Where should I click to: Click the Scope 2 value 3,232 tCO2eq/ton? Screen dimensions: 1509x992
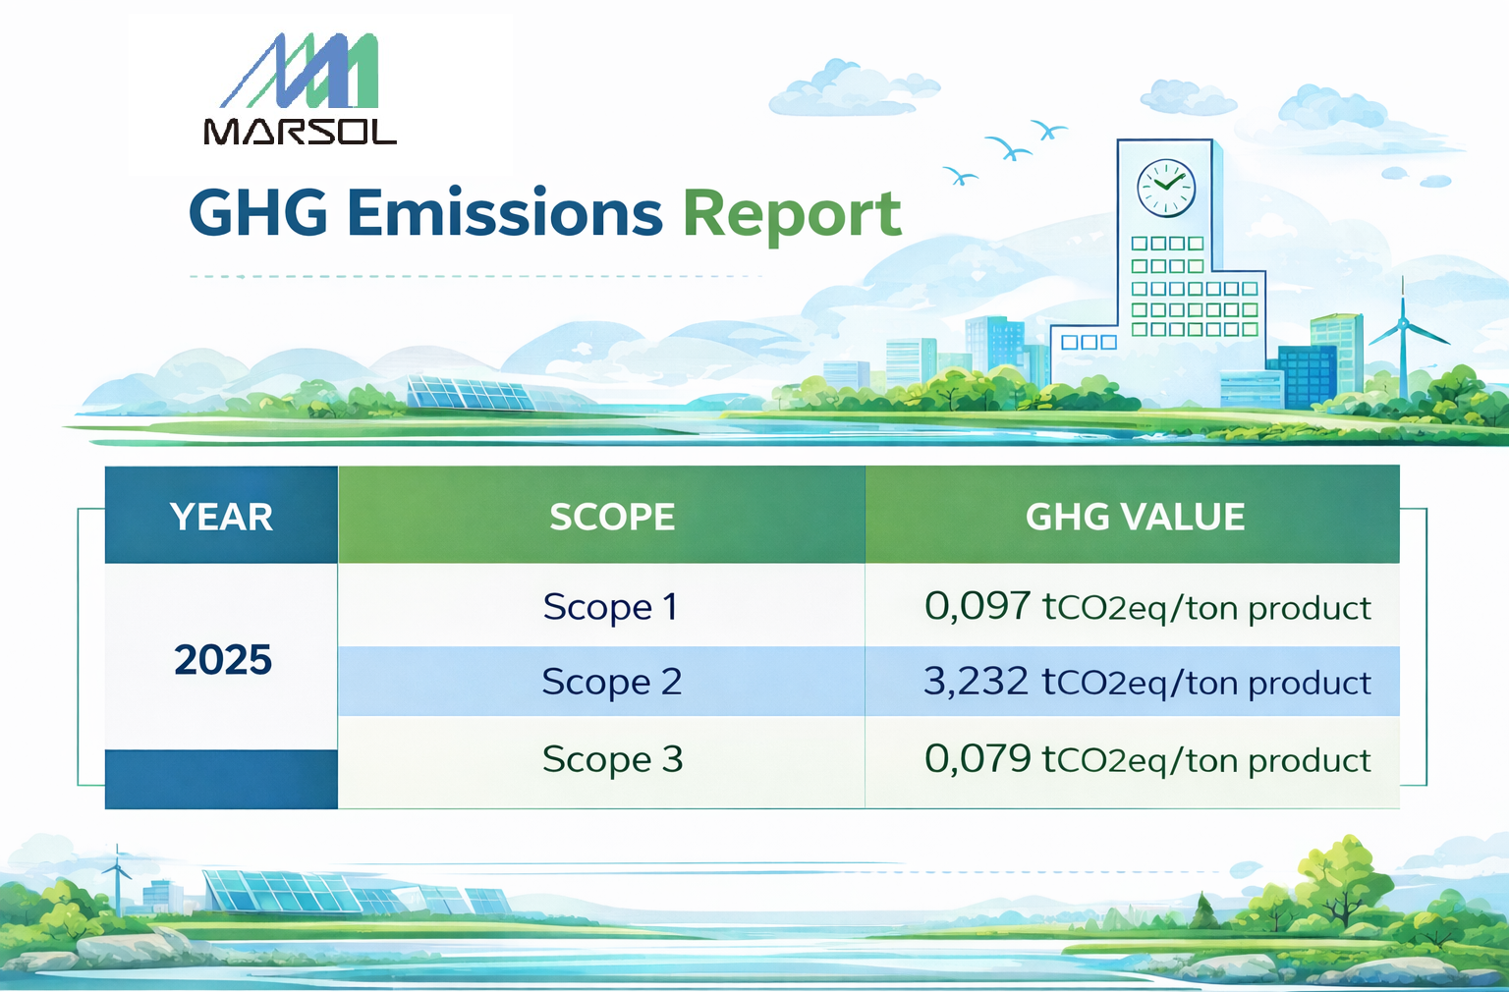[1147, 682]
